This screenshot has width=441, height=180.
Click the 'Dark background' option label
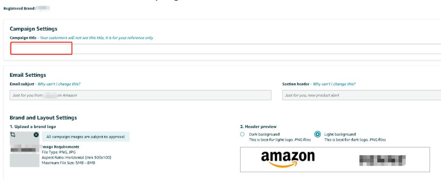pyautogui.click(x=264, y=134)
